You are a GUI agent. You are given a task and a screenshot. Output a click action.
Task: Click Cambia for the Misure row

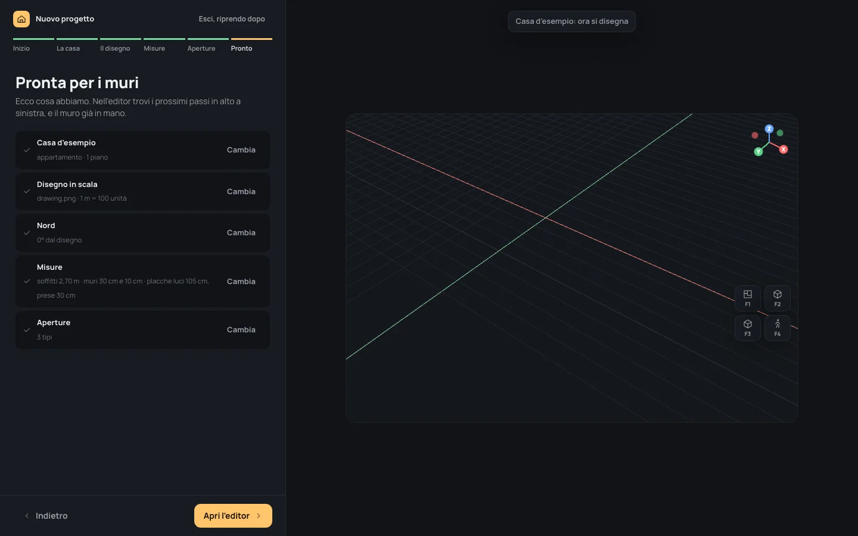click(x=241, y=282)
